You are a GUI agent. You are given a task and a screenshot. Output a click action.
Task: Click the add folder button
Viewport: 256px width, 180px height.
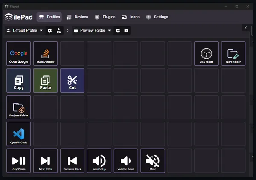click(x=126, y=31)
